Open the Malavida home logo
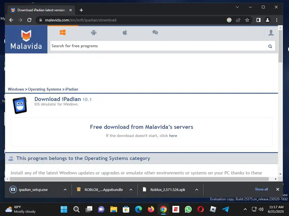 coord(26,39)
